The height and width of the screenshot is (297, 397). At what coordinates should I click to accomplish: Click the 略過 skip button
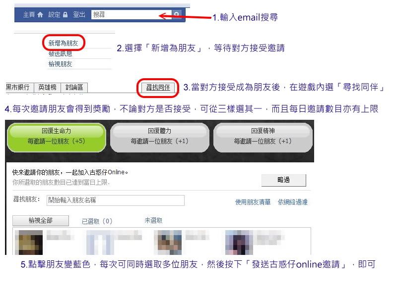coord(283,180)
